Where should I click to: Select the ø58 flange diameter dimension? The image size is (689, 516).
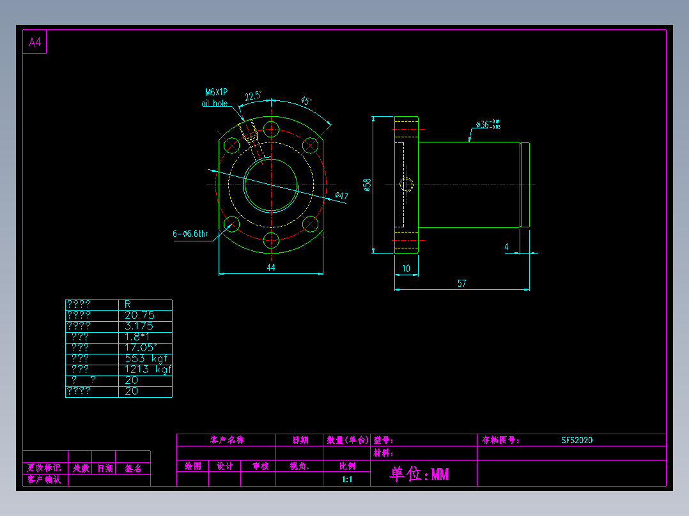point(368,185)
